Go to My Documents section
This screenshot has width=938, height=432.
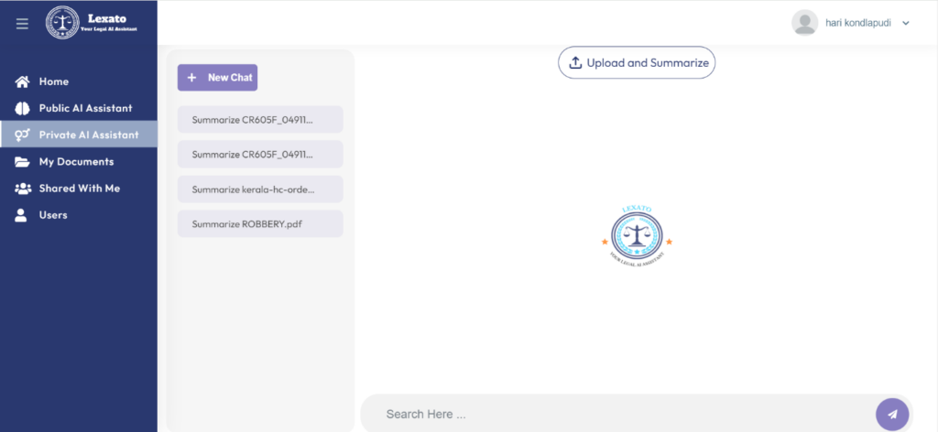coord(76,162)
